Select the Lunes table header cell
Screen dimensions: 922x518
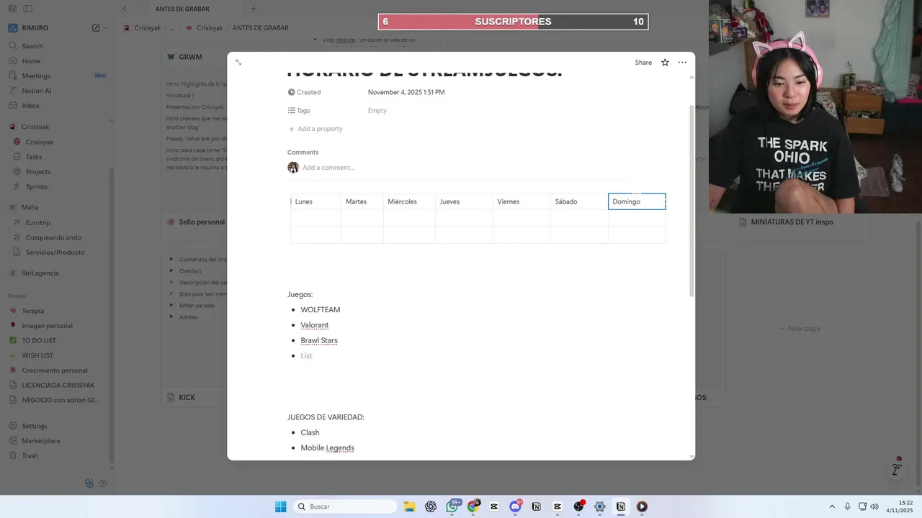pos(315,201)
